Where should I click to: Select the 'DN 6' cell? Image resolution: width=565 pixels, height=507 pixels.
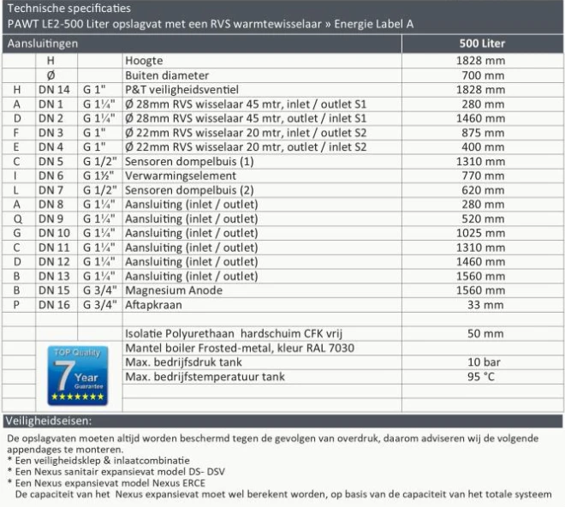51,176
